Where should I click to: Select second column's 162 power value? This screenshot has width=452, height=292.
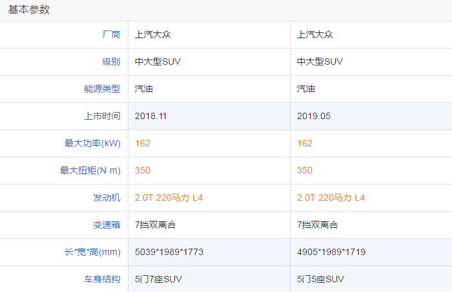304,143
